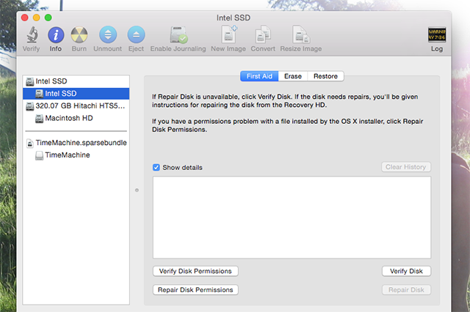Open the Log viewer icon
This screenshot has width=470, height=312.
pyautogui.click(x=437, y=34)
